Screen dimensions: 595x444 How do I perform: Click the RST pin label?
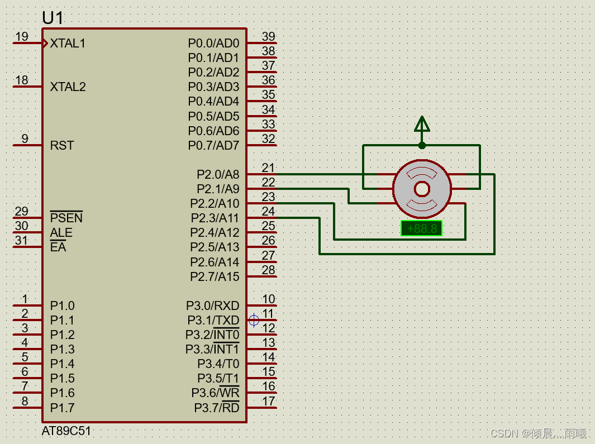(x=62, y=145)
